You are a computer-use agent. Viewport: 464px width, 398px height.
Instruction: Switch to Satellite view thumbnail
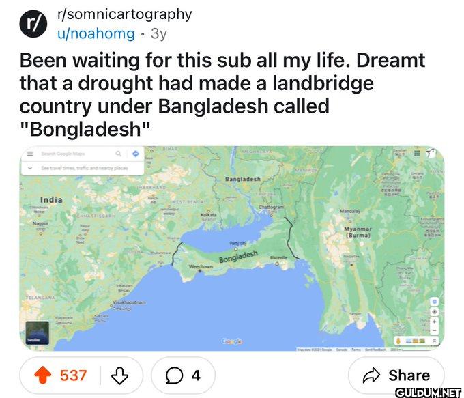38,333
